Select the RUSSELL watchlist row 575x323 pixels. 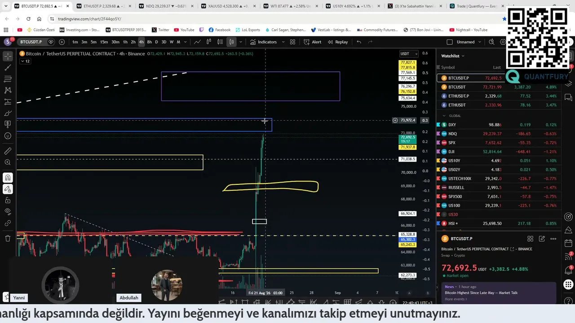coord(499,188)
